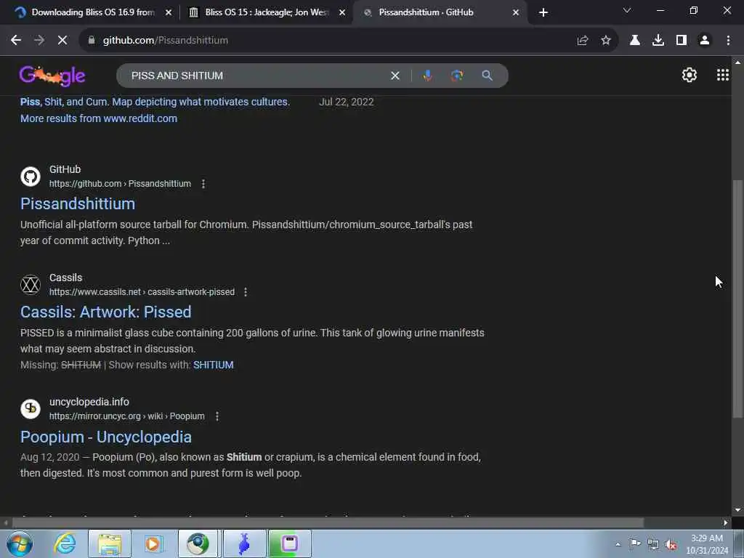Switch to the Bliss OS 15 tab

(x=266, y=12)
